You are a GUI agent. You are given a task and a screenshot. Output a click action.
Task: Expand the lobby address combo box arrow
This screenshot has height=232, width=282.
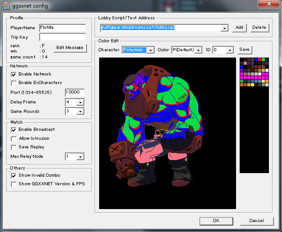coord(224,28)
